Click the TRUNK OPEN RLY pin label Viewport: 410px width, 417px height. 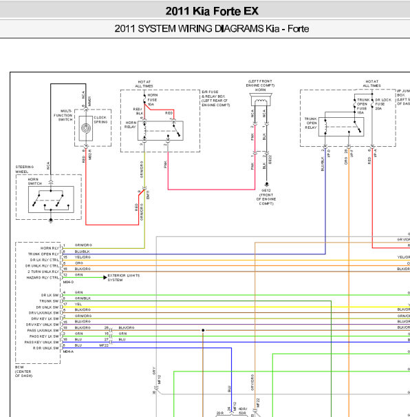pos(43,254)
